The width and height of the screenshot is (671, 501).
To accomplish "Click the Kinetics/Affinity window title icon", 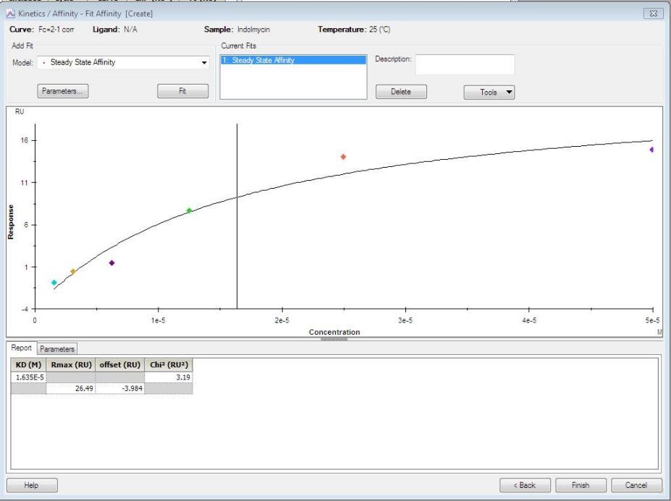I will (x=9, y=14).
